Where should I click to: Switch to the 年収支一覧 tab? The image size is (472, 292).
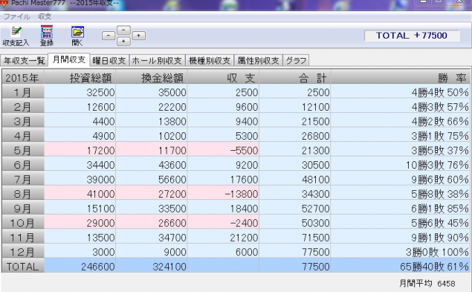click(x=24, y=61)
